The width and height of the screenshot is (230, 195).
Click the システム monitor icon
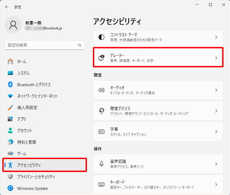click(10, 73)
